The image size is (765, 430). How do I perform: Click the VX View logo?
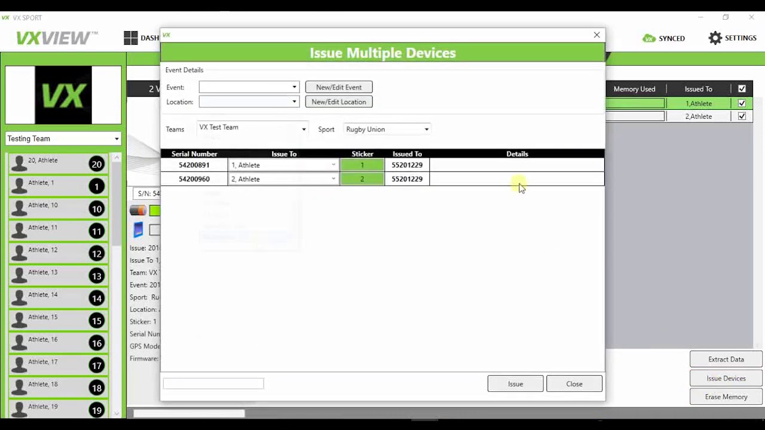click(x=57, y=38)
